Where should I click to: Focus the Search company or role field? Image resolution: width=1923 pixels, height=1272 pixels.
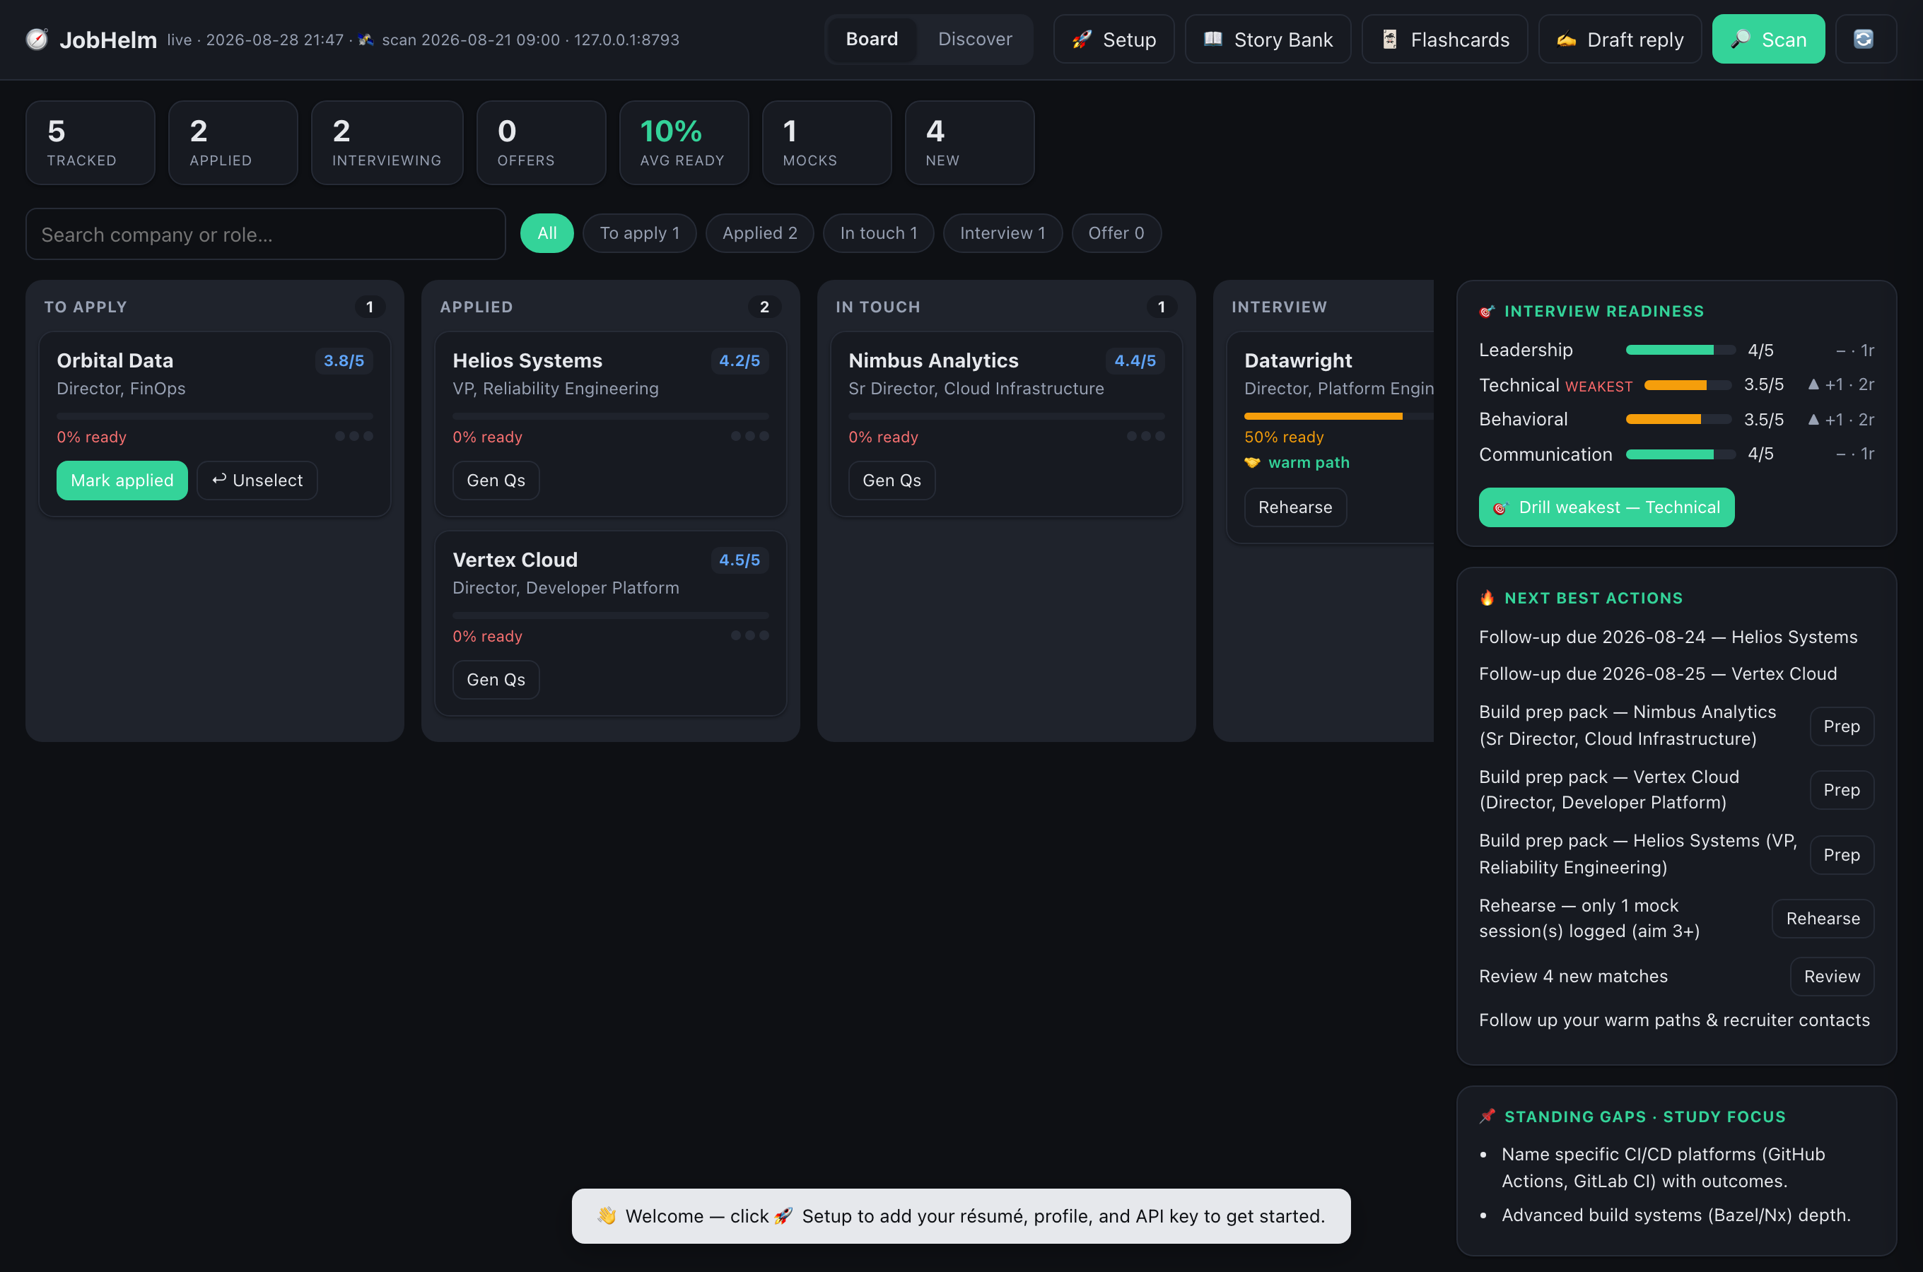coord(265,235)
